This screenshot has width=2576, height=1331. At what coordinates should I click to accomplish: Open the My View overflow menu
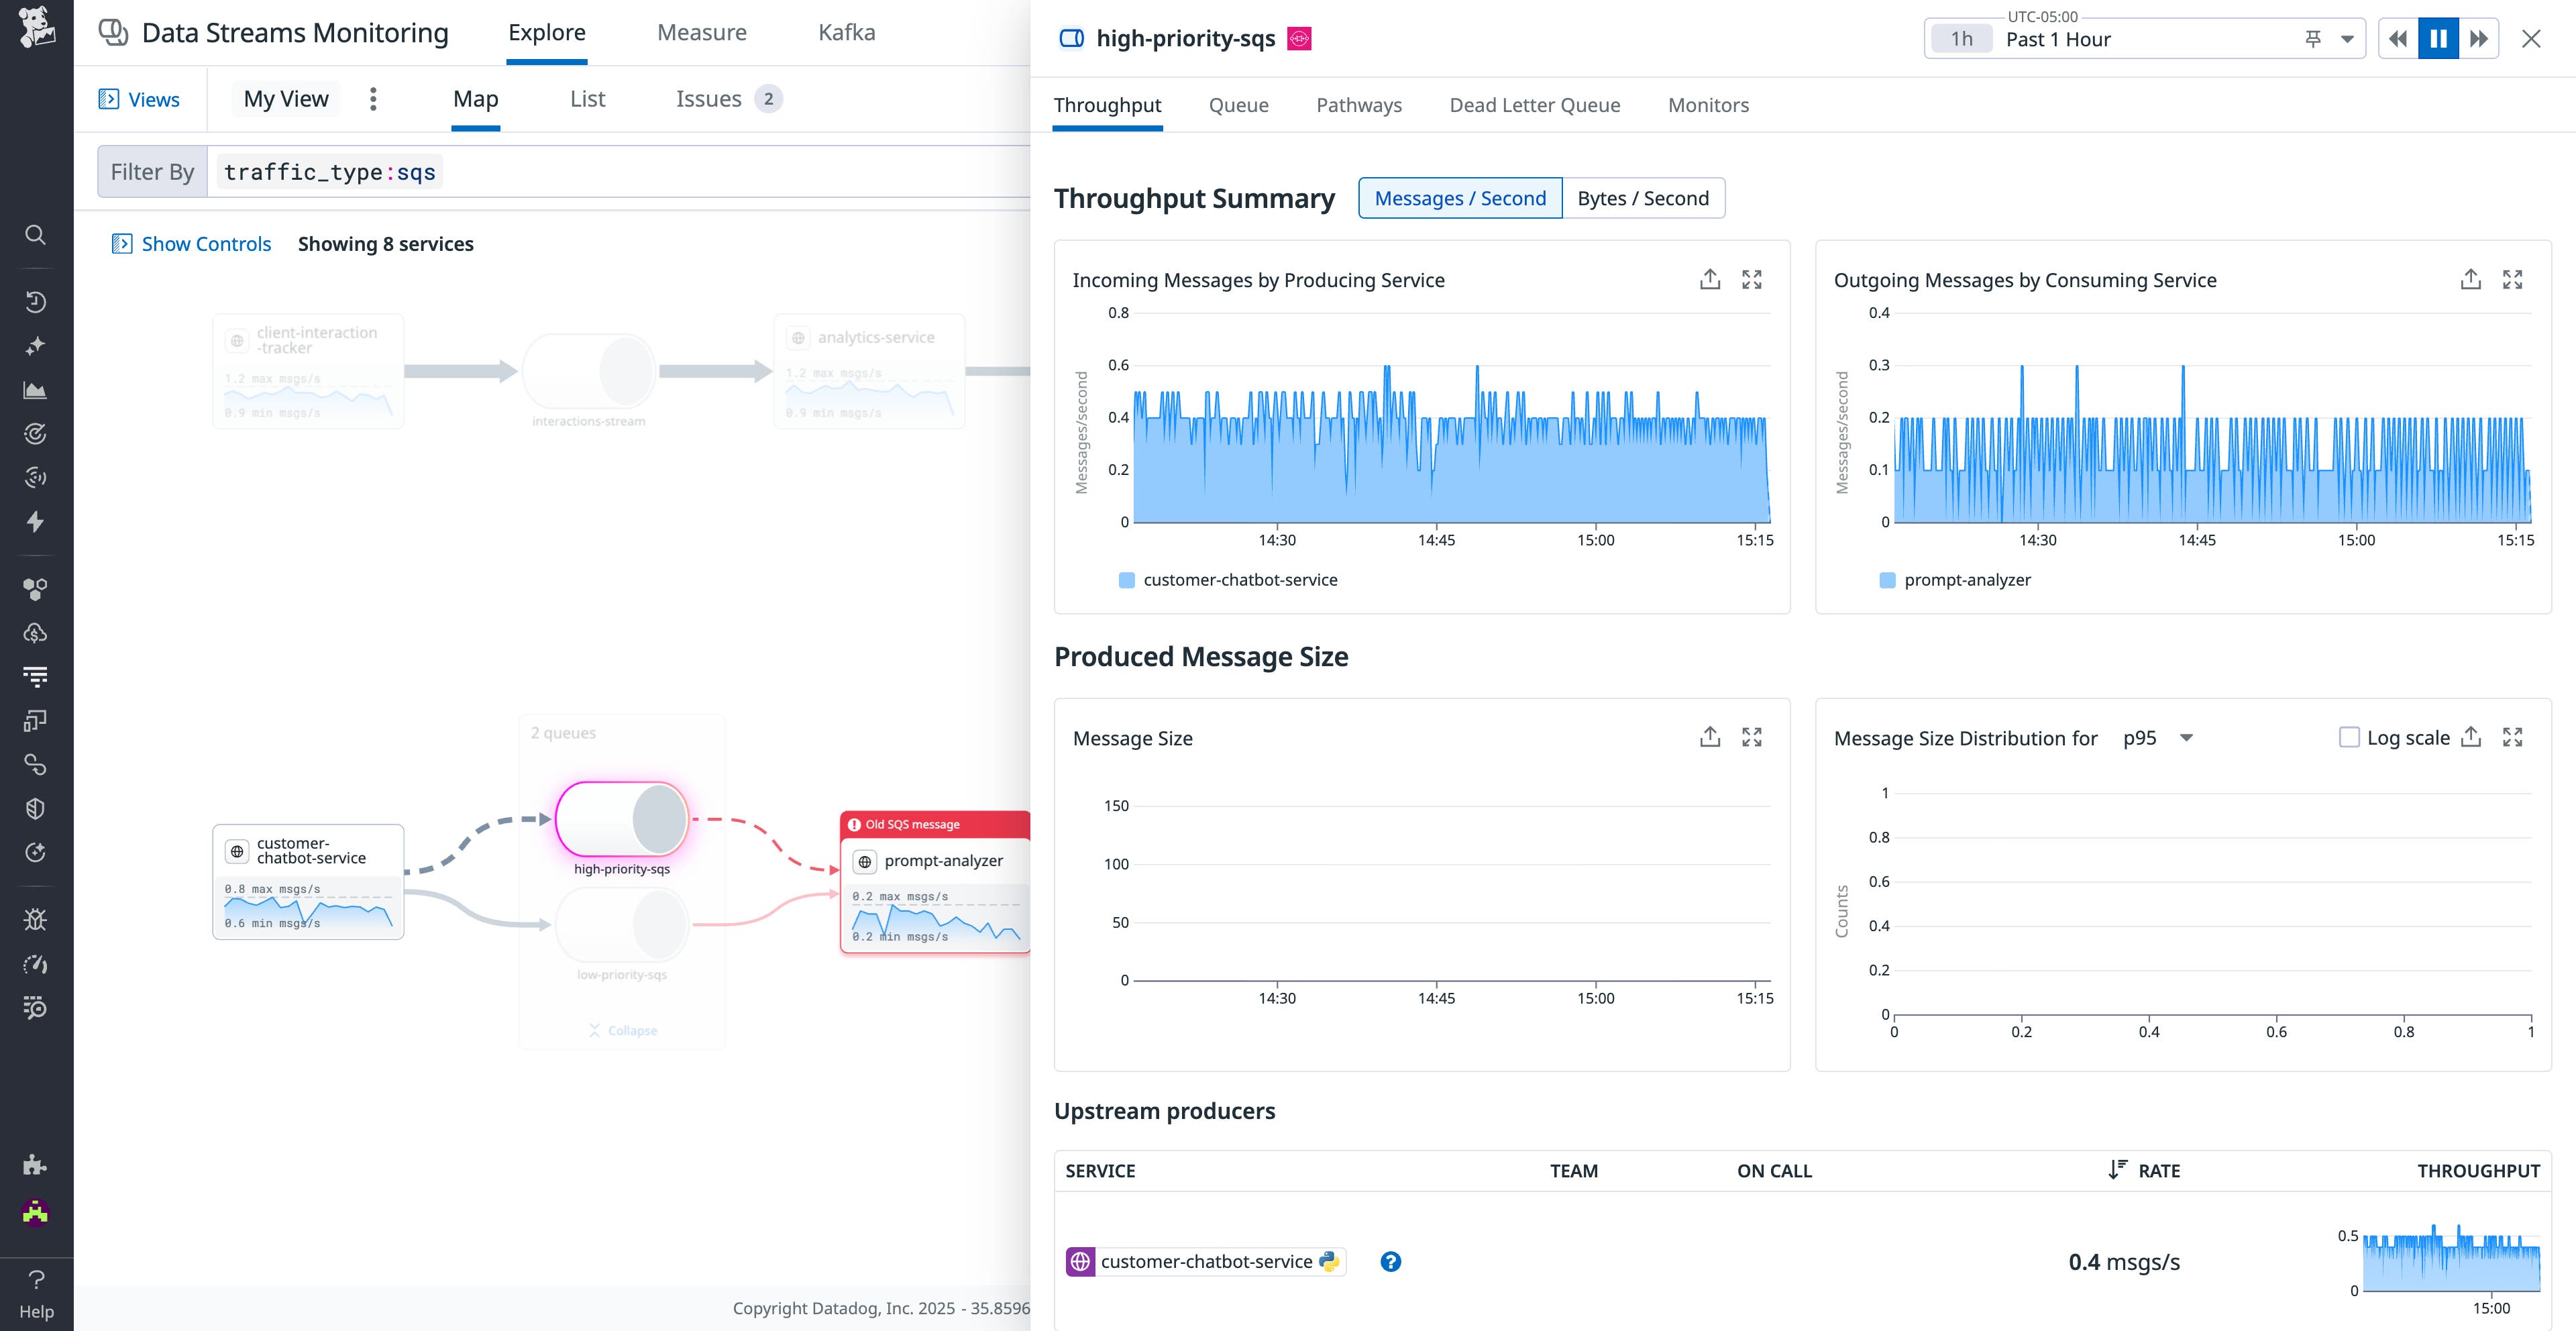pos(373,99)
